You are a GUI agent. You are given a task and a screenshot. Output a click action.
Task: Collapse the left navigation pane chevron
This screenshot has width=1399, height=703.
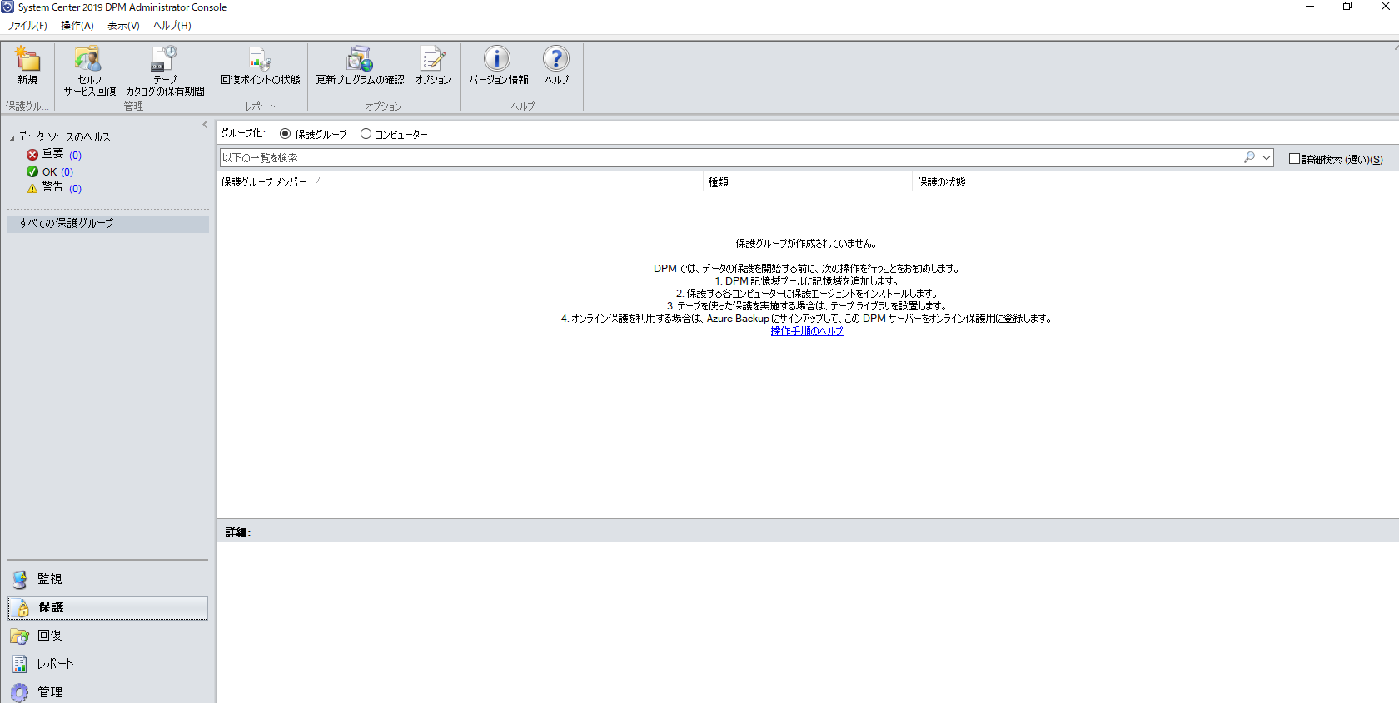tap(205, 125)
